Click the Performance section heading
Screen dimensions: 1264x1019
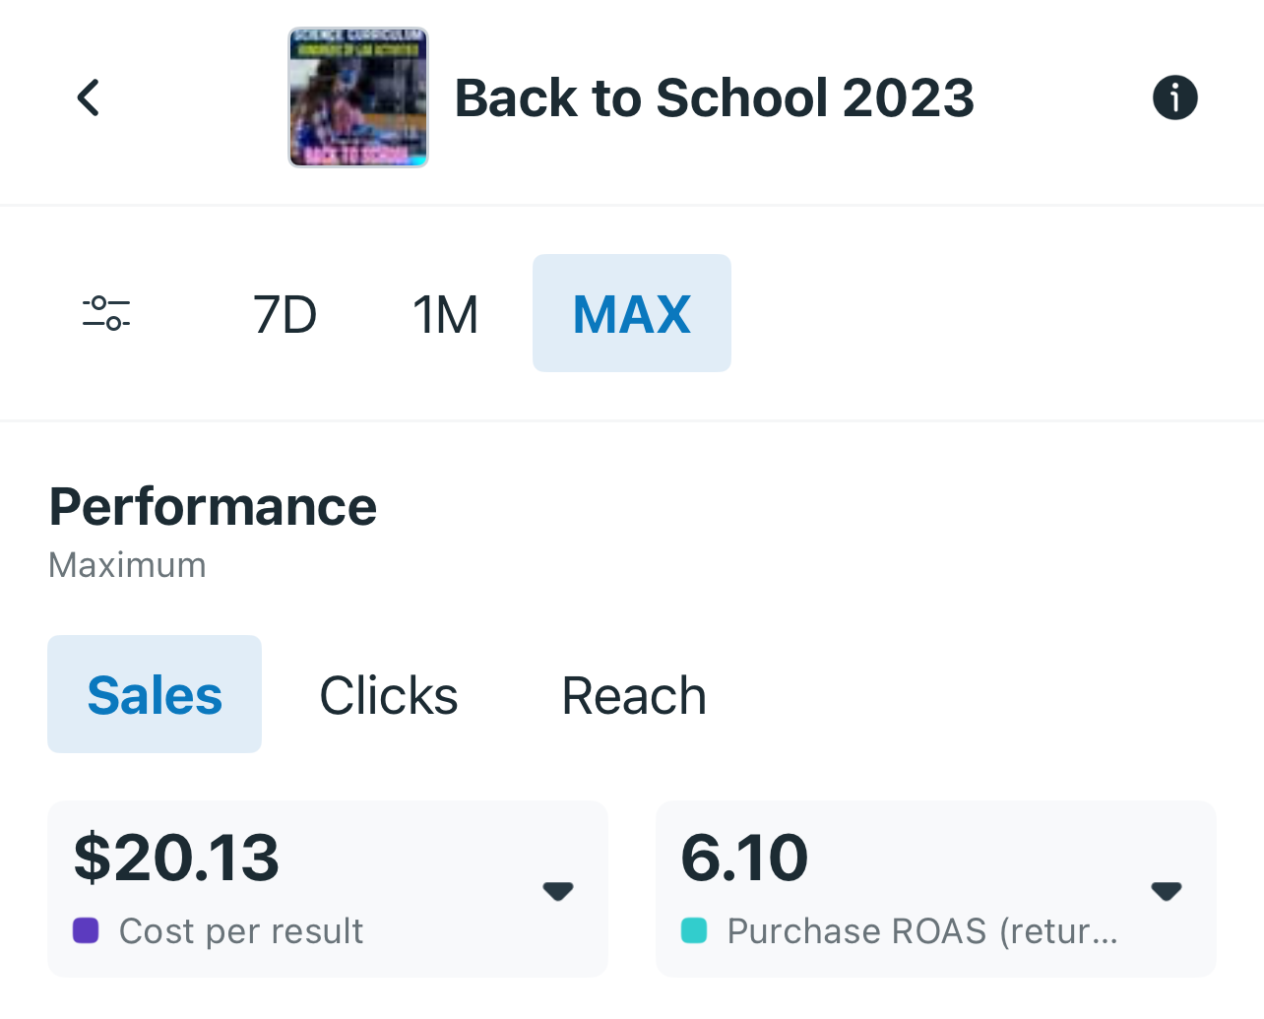point(213,507)
